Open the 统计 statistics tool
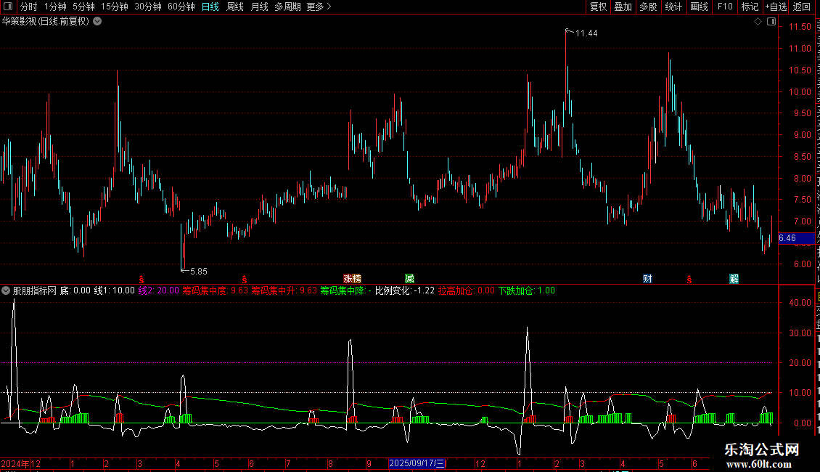820x472 pixels. click(673, 7)
